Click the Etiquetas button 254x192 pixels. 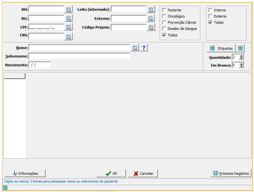pyautogui.click(x=221, y=48)
